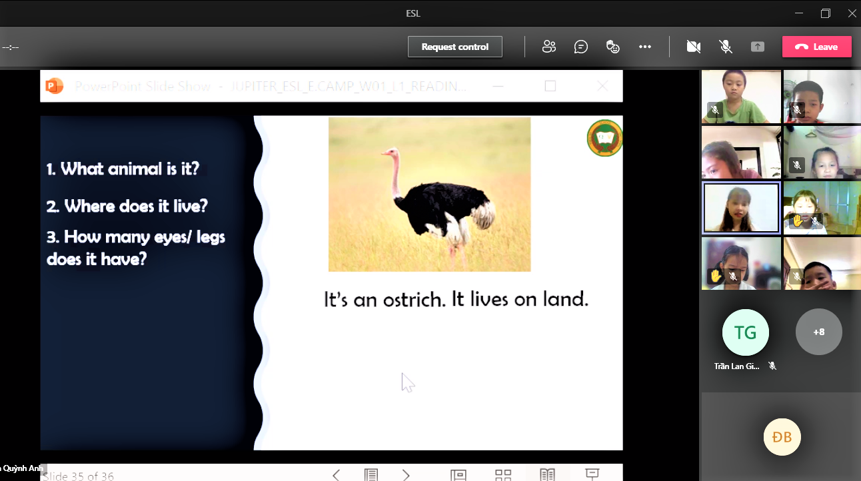Select the highlighted speaking participant's video
This screenshot has height=481, width=861.
tap(741, 208)
